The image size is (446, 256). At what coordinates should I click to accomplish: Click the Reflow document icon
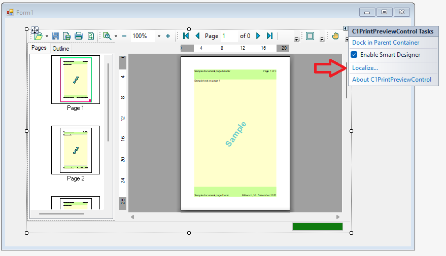point(90,36)
